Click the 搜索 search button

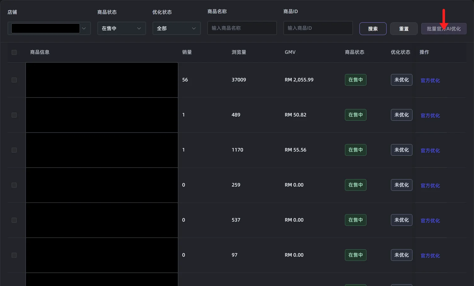tap(373, 29)
